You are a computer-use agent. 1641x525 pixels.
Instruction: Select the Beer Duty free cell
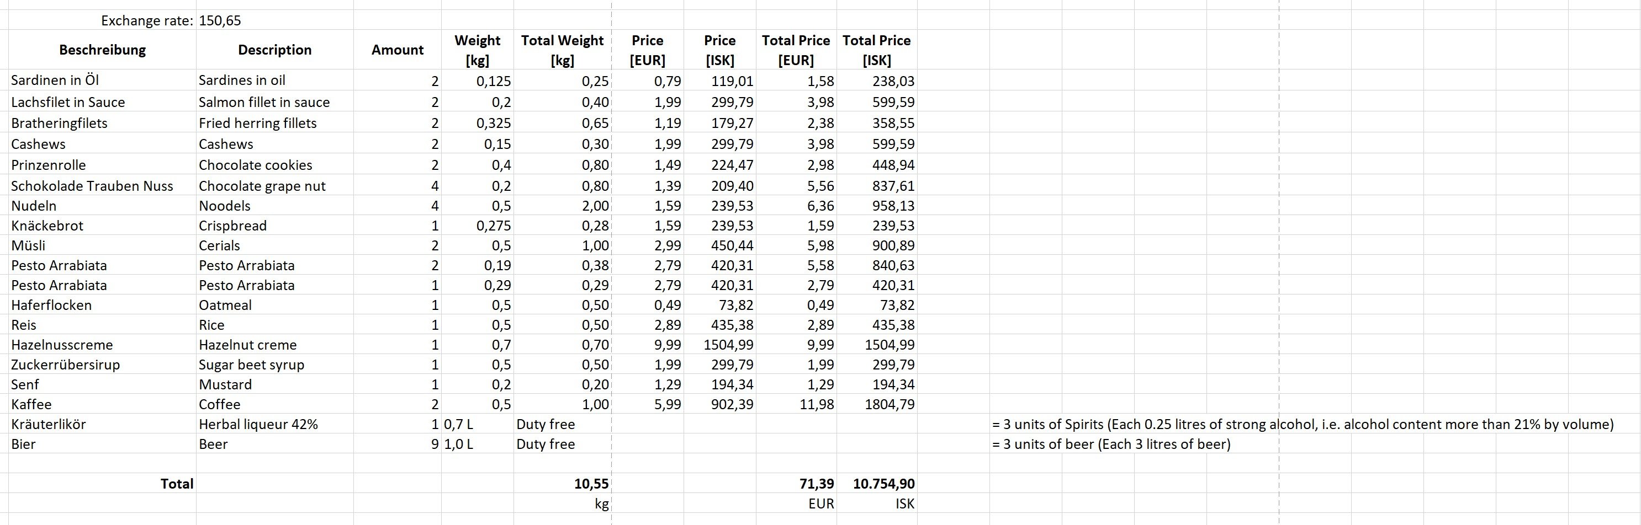click(562, 444)
